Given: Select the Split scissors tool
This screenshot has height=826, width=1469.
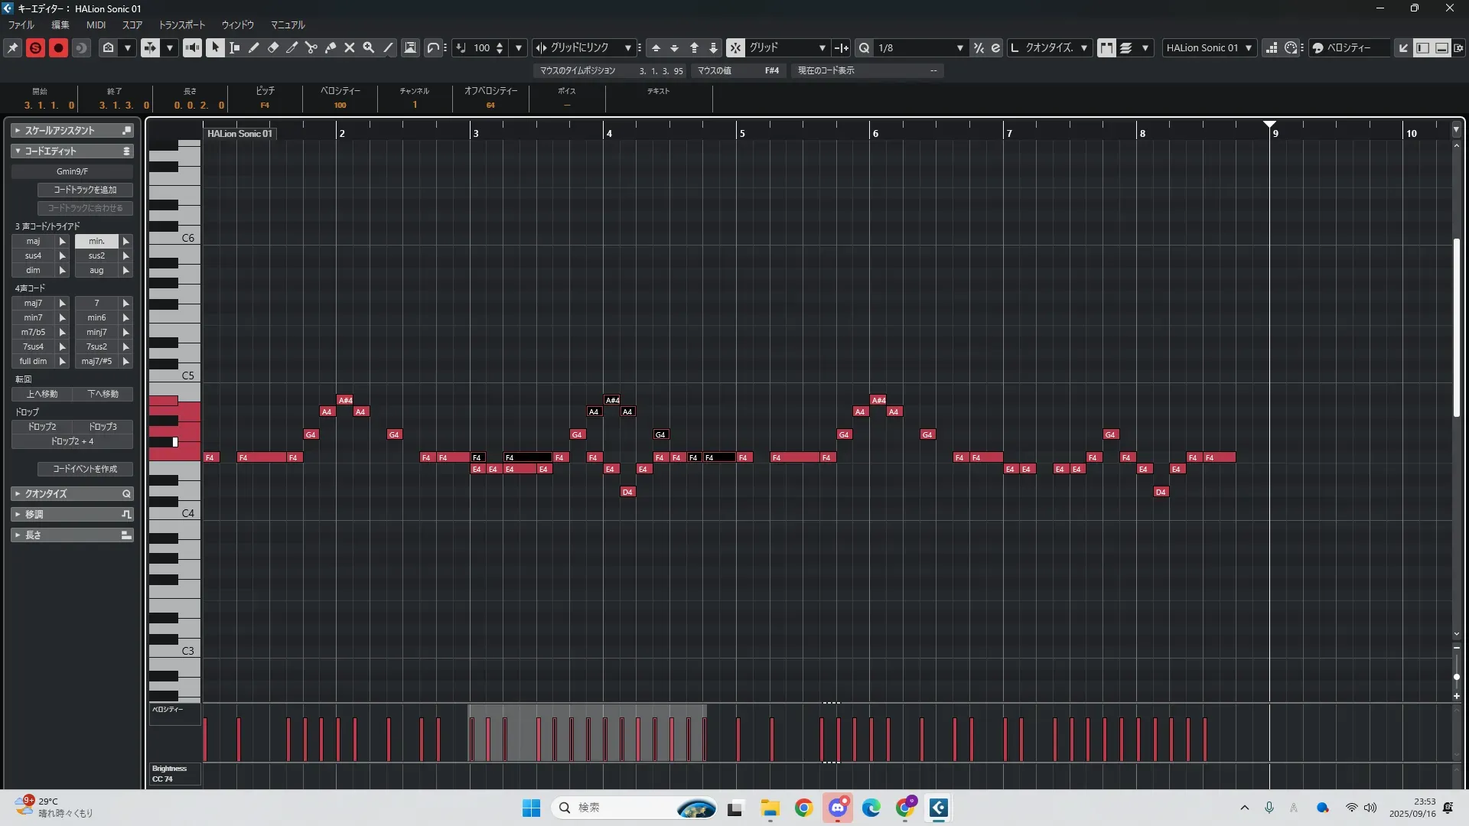Looking at the screenshot, I should click(x=311, y=47).
